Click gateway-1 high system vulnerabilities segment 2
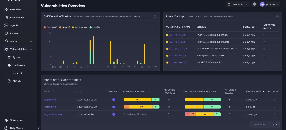The image size is (286, 130). pos(127,107)
